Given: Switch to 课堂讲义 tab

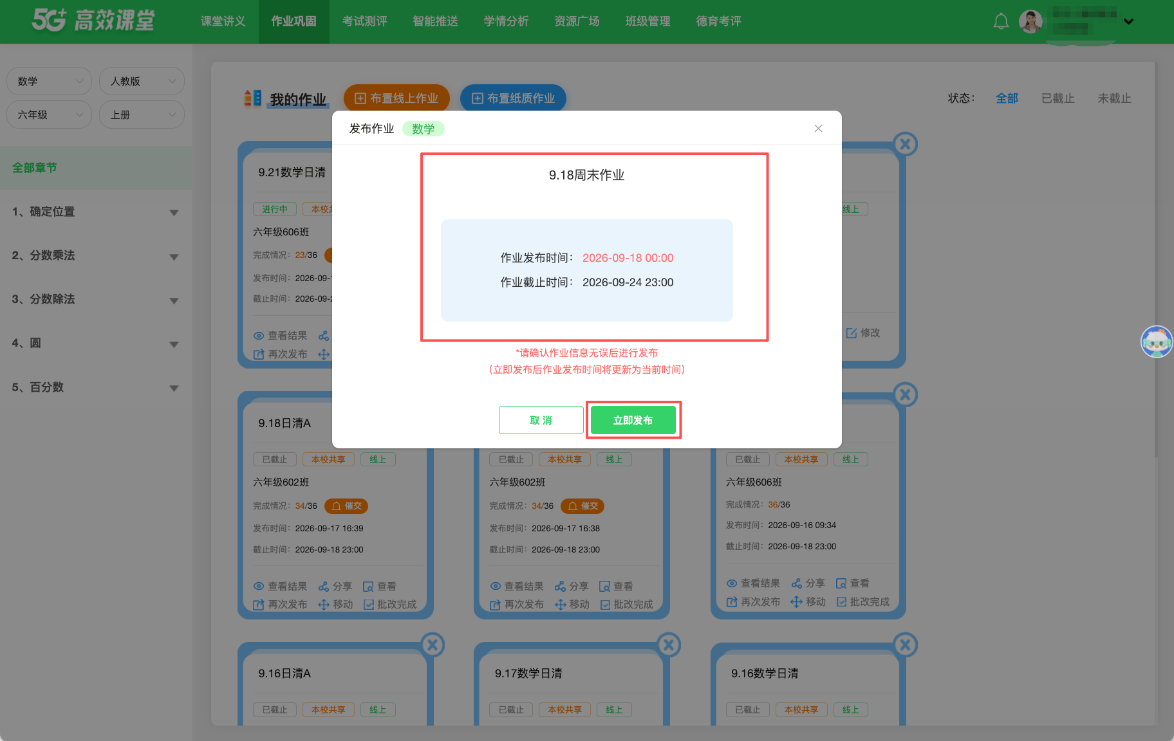Looking at the screenshot, I should point(223,21).
